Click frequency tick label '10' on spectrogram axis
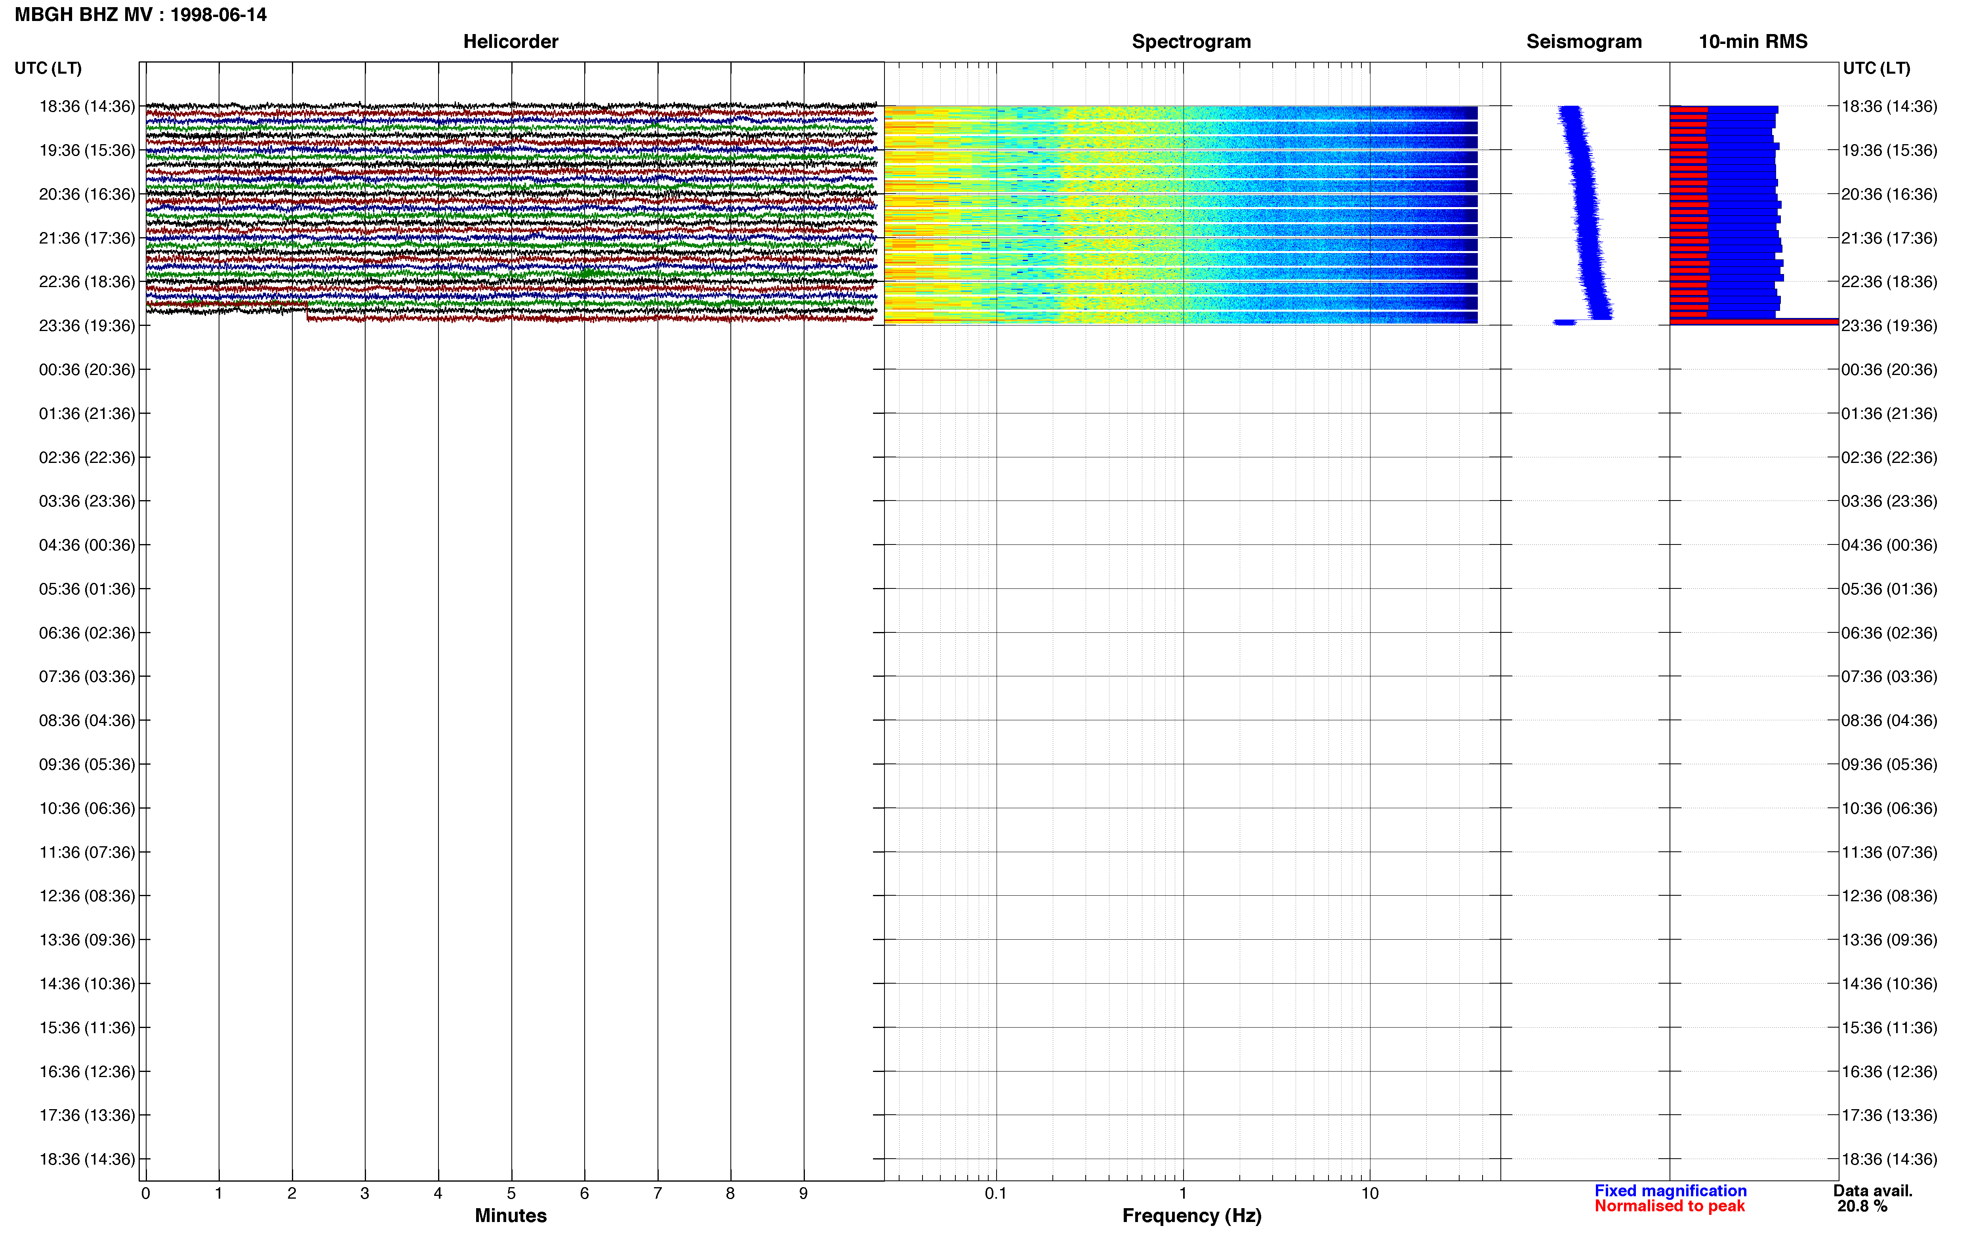Image resolution: width=1988 pixels, height=1243 pixels. (1370, 1194)
